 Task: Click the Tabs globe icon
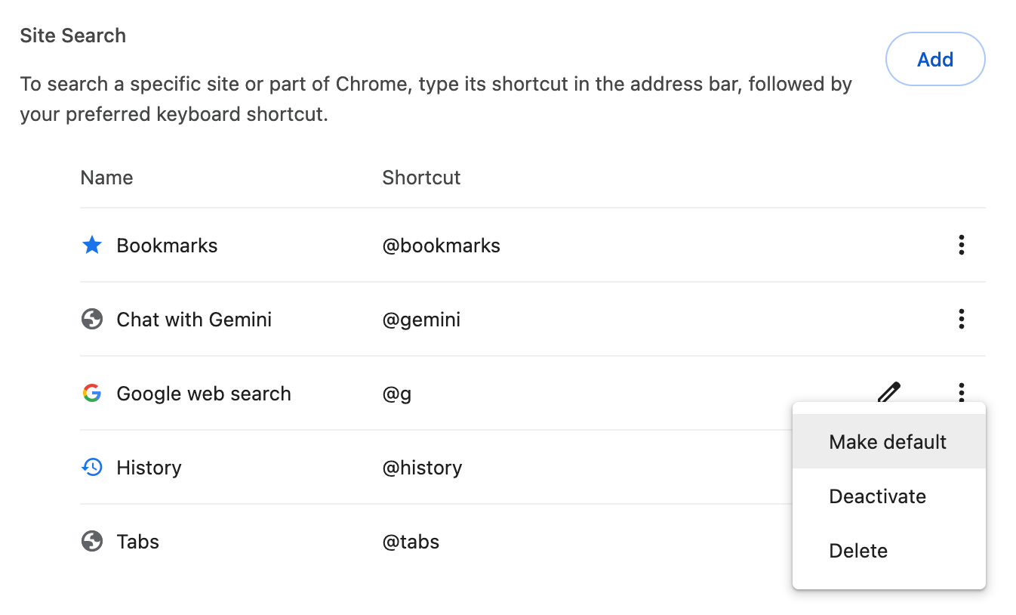coord(91,541)
